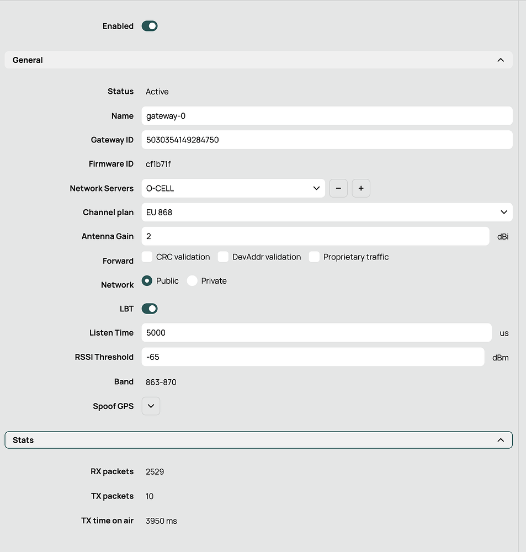Open the Network Servers dropdown
Screen dimensions: 526x552
pos(233,188)
